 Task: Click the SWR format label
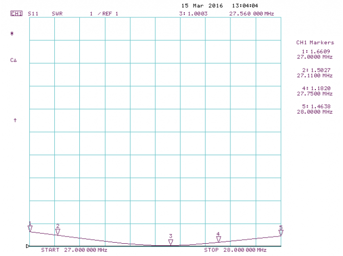pos(57,13)
